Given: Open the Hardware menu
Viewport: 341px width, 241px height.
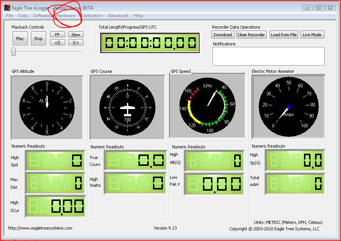Looking at the screenshot, I should [x=66, y=16].
